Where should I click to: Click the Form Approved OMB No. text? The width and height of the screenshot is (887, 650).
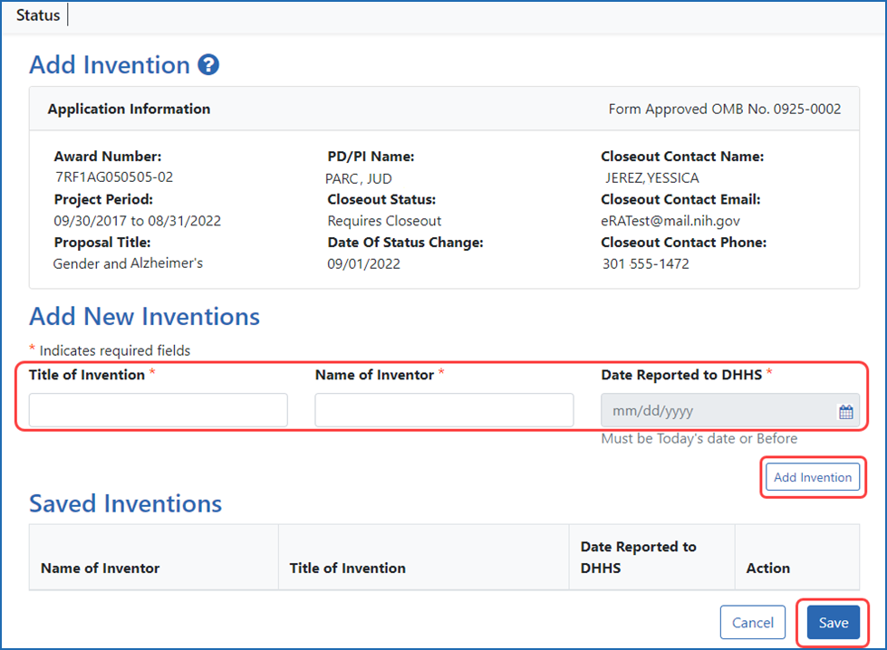[725, 109]
